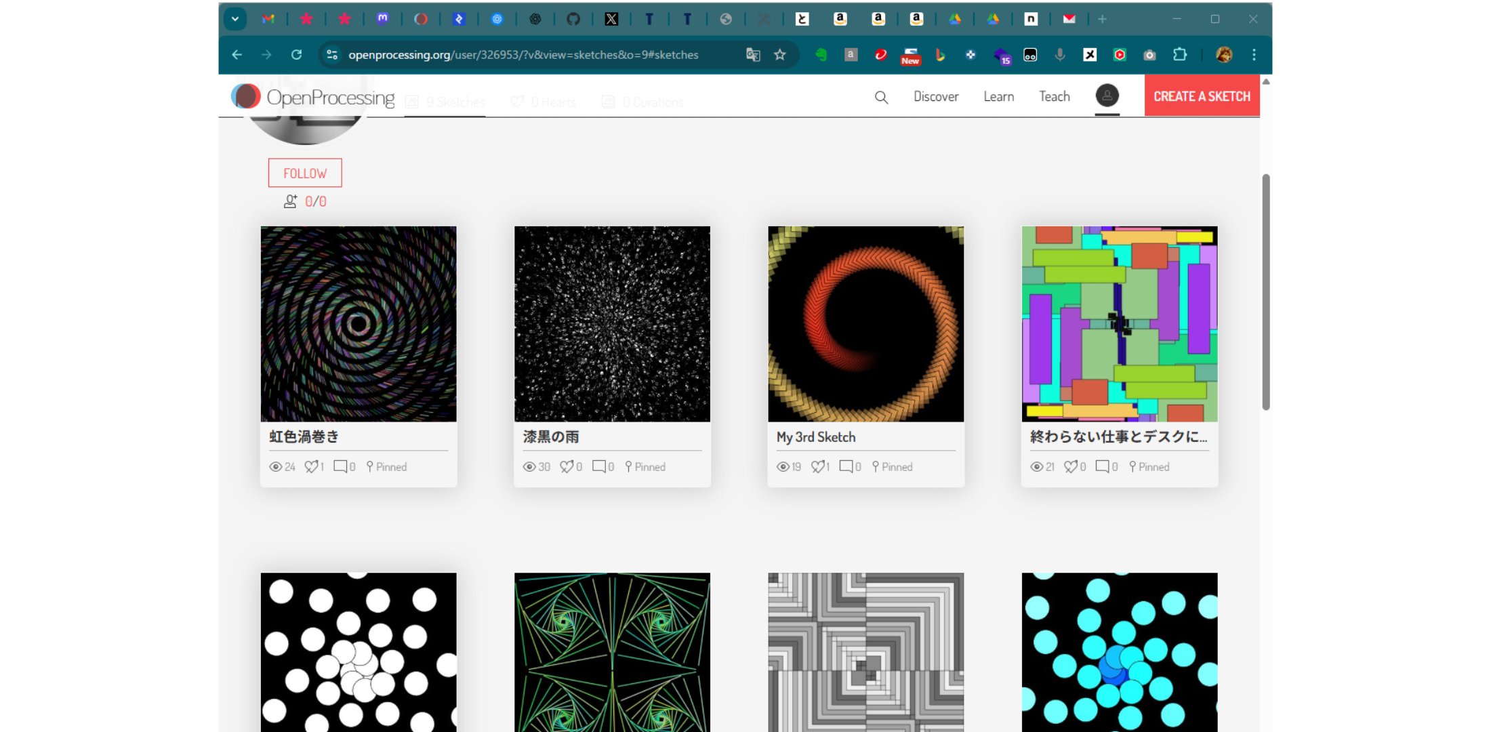The width and height of the screenshot is (1491, 732).
Task: Open the Learn menu
Action: (x=998, y=96)
